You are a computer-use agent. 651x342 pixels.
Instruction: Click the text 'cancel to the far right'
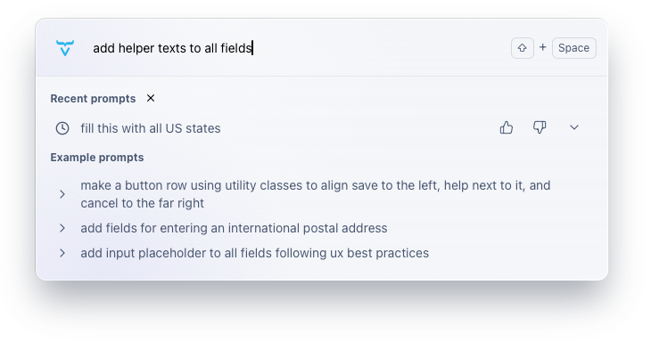click(143, 203)
